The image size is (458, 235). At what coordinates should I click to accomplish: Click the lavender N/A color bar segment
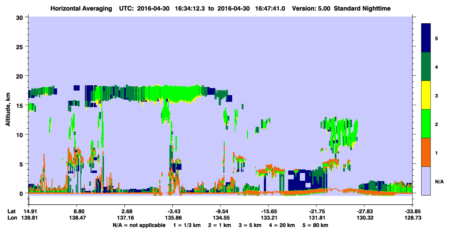coord(426,181)
